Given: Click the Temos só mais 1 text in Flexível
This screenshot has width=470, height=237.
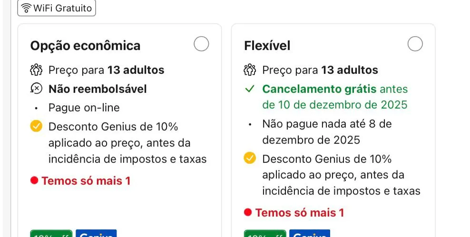Looking at the screenshot, I should pos(300,213).
